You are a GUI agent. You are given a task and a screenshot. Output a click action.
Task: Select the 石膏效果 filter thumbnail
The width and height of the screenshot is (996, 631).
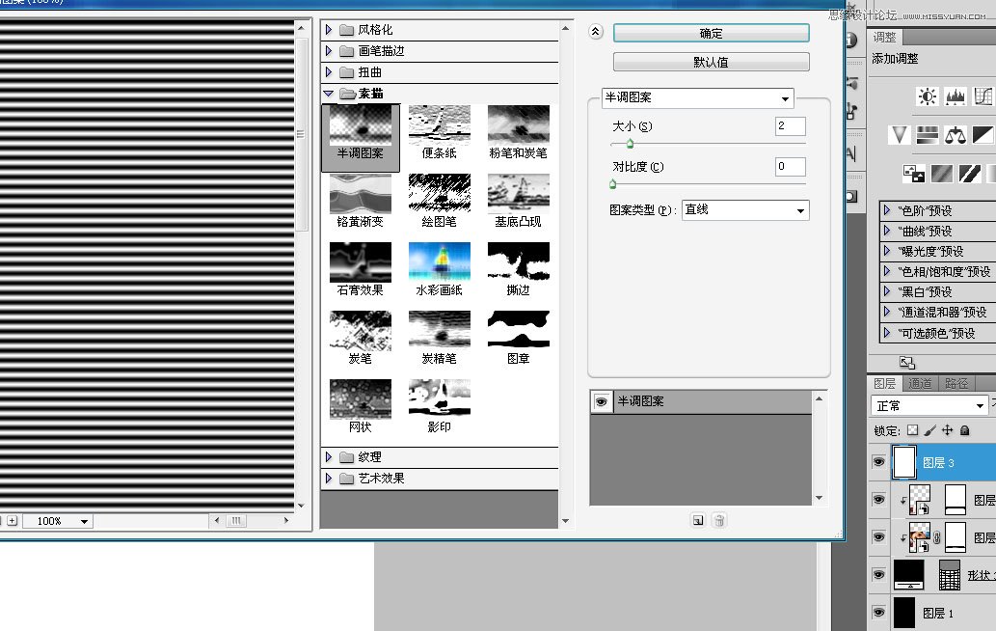[361, 270]
